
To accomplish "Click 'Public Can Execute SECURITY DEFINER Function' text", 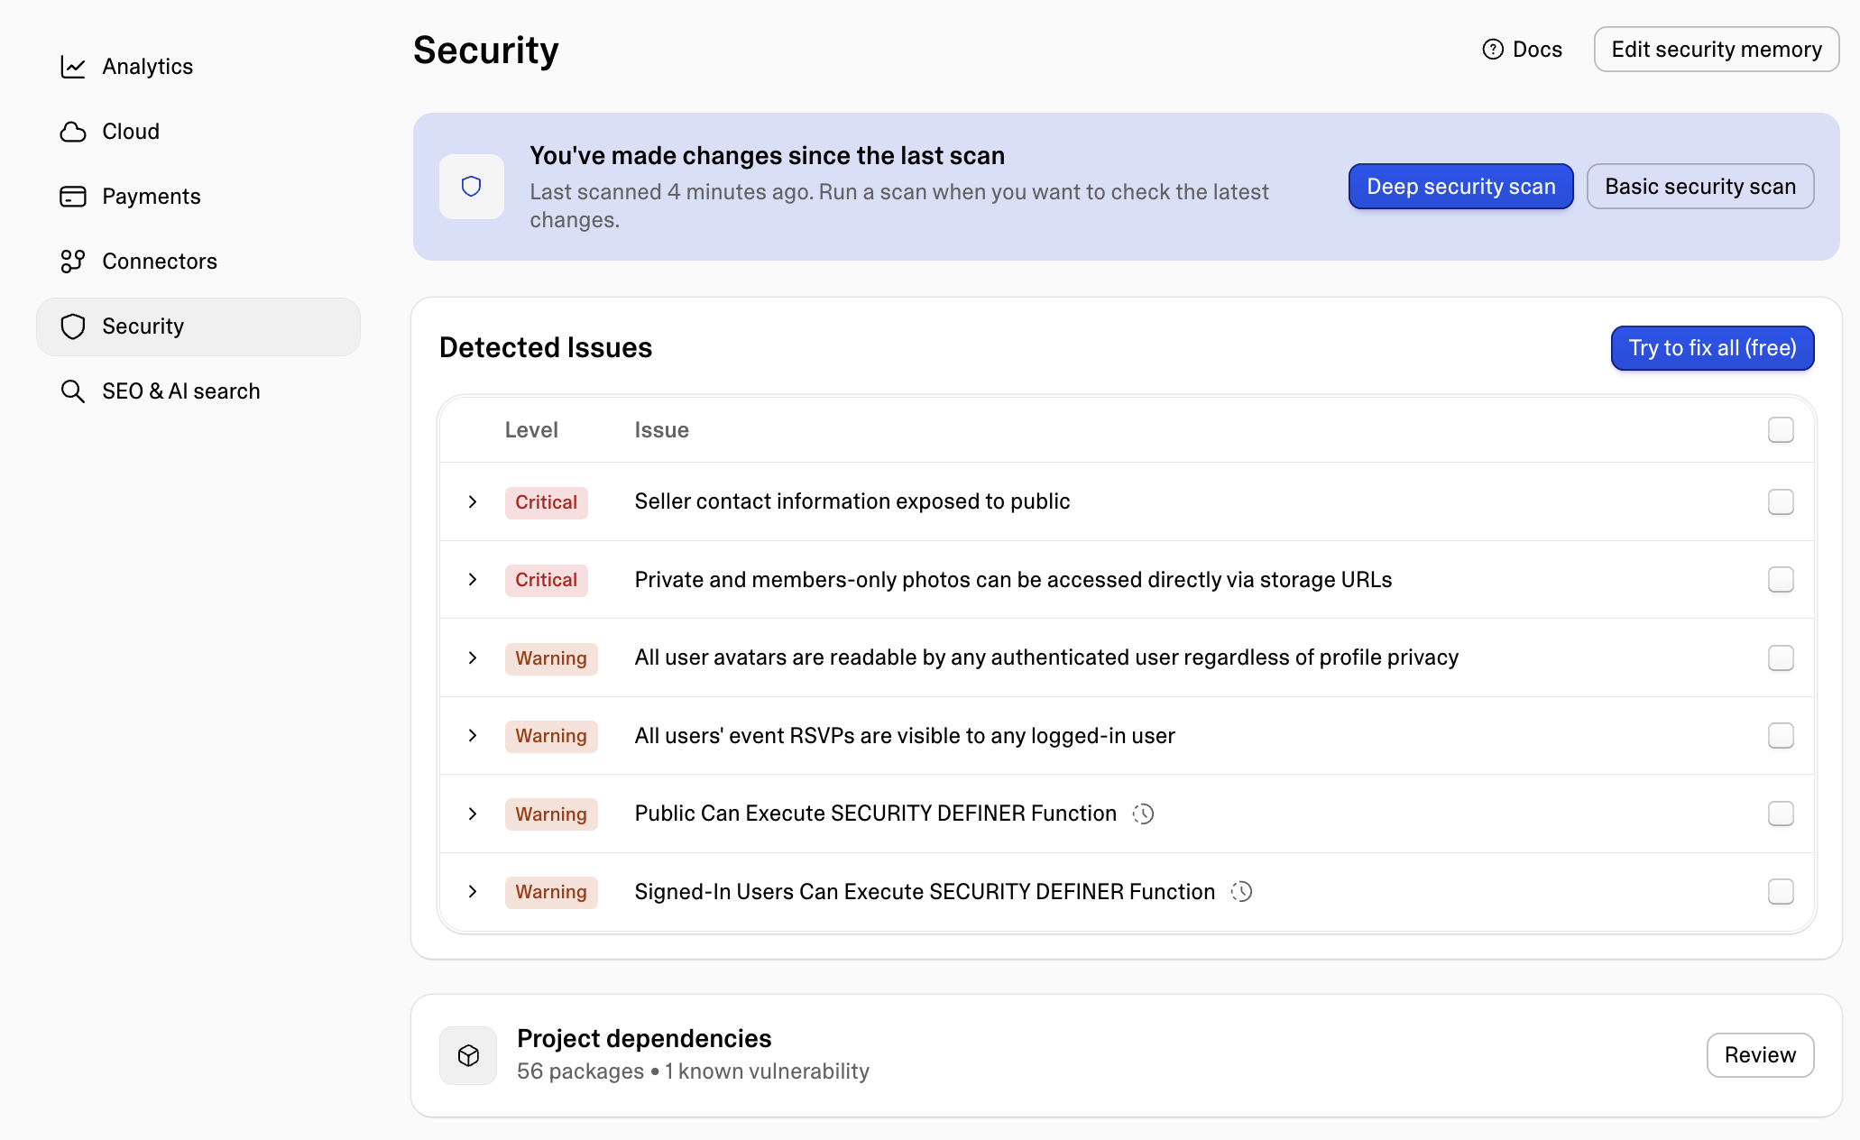I will click(x=876, y=814).
